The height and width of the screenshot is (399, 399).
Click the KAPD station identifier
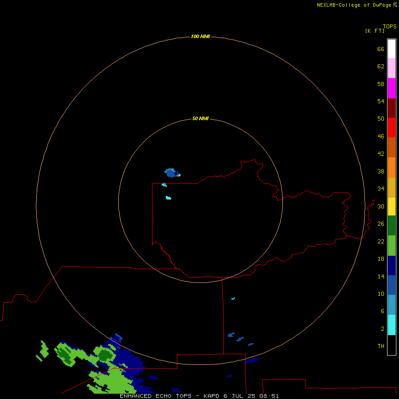(x=211, y=396)
